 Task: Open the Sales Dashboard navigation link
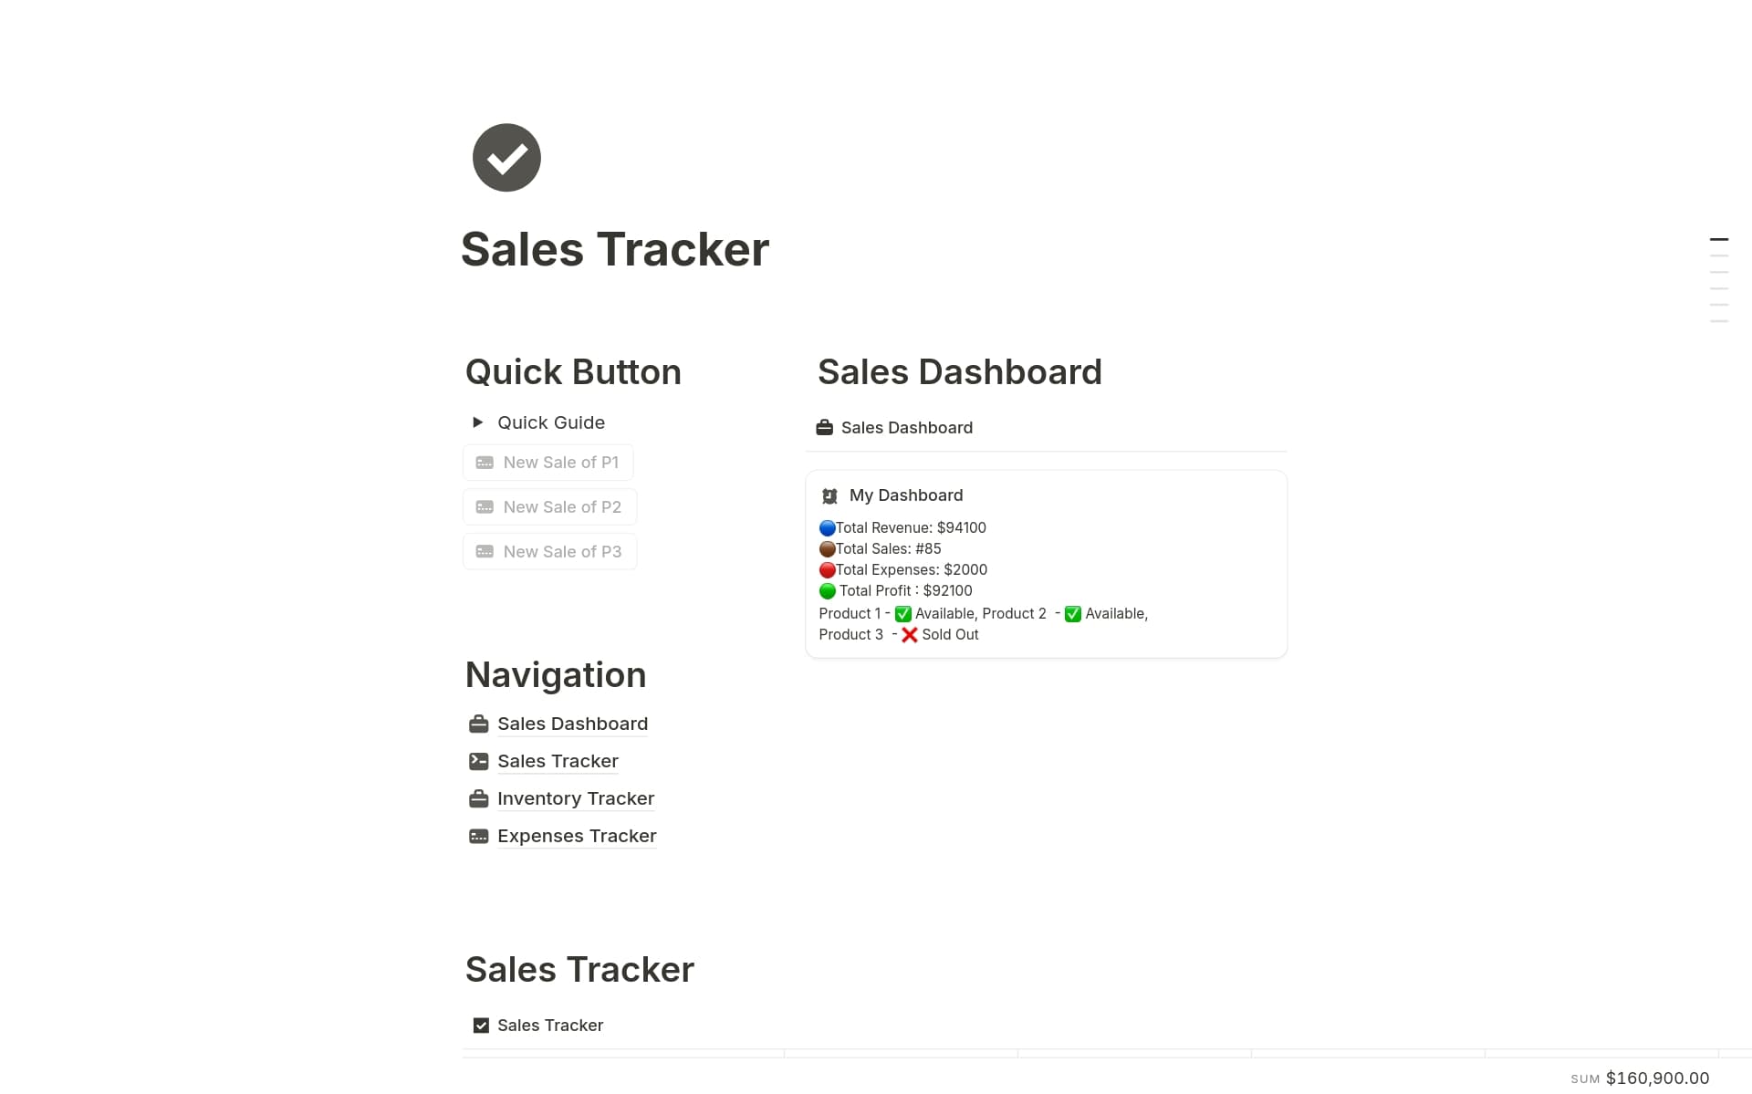[572, 724]
